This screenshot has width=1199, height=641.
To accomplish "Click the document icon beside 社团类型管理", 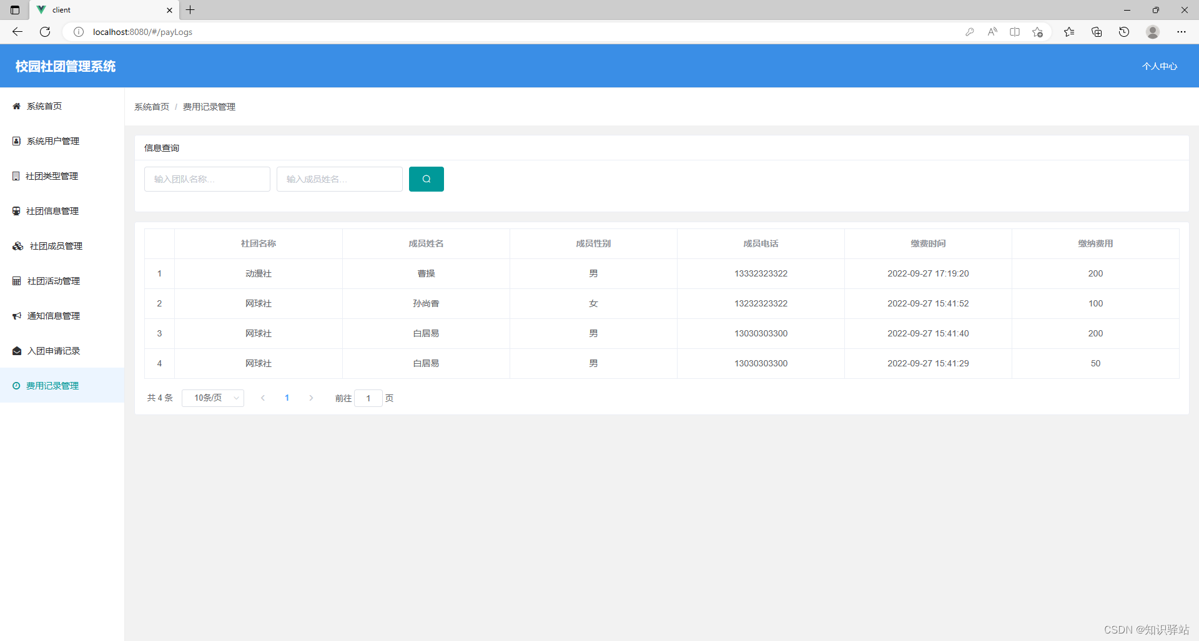I will [x=16, y=176].
